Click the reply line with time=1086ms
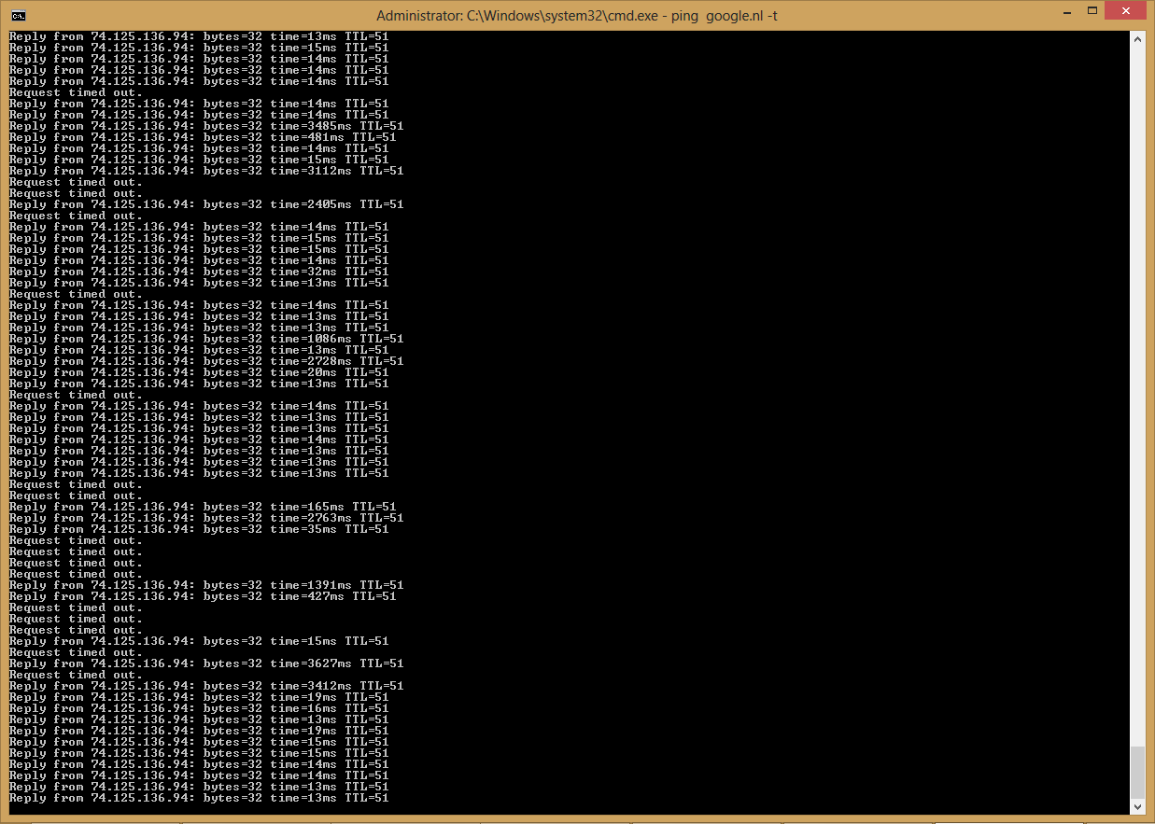1155x824 pixels. (205, 339)
